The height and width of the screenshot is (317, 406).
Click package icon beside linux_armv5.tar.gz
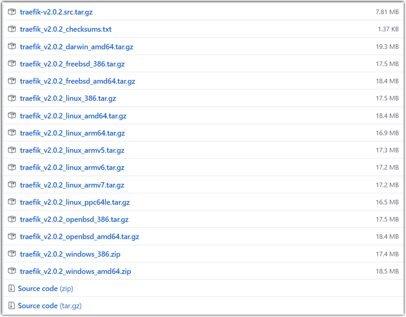[12, 150]
